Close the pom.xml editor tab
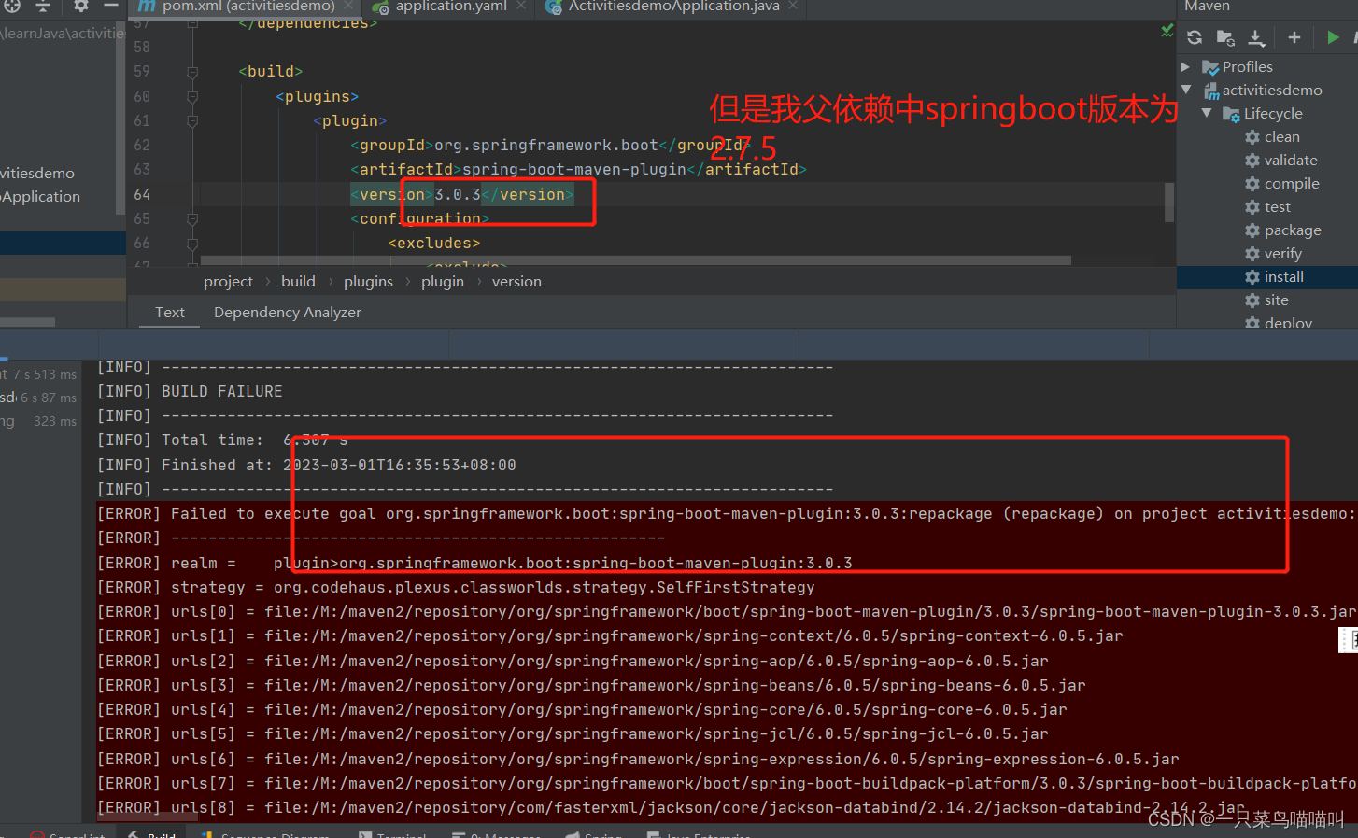 tap(348, 6)
